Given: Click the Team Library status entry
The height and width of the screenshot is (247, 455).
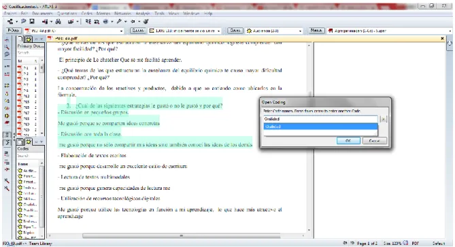Looking at the screenshot, I should click(x=40, y=244).
